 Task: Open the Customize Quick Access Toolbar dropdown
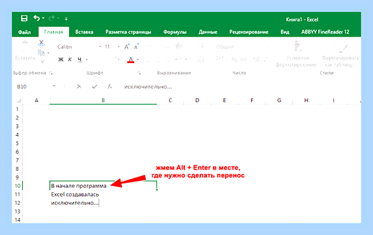(x=66, y=19)
